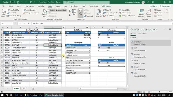Open What-If Analysis menu
Screen dimensions: 173x97
pyautogui.click(x=142, y=13)
